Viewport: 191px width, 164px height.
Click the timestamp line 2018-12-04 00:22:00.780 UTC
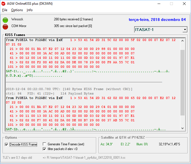pos(69,89)
